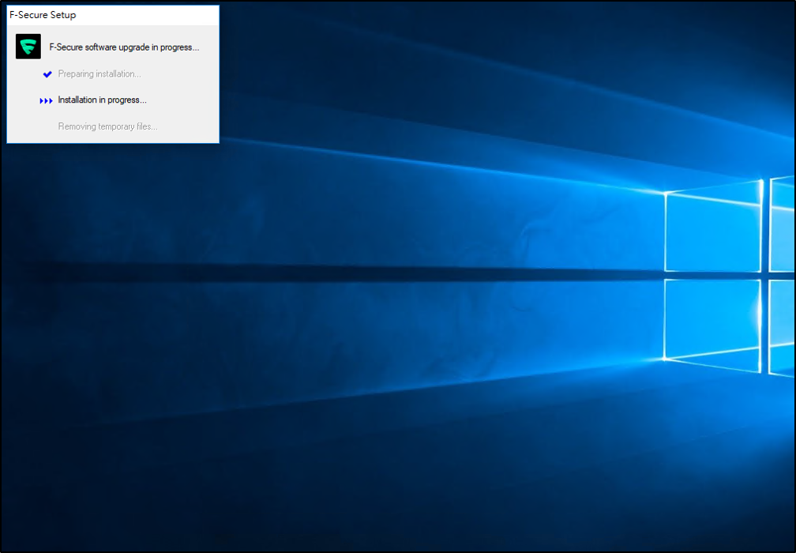Click the greyed "Removing temporary files..." step
This screenshot has width=796, height=553.
pos(107,126)
